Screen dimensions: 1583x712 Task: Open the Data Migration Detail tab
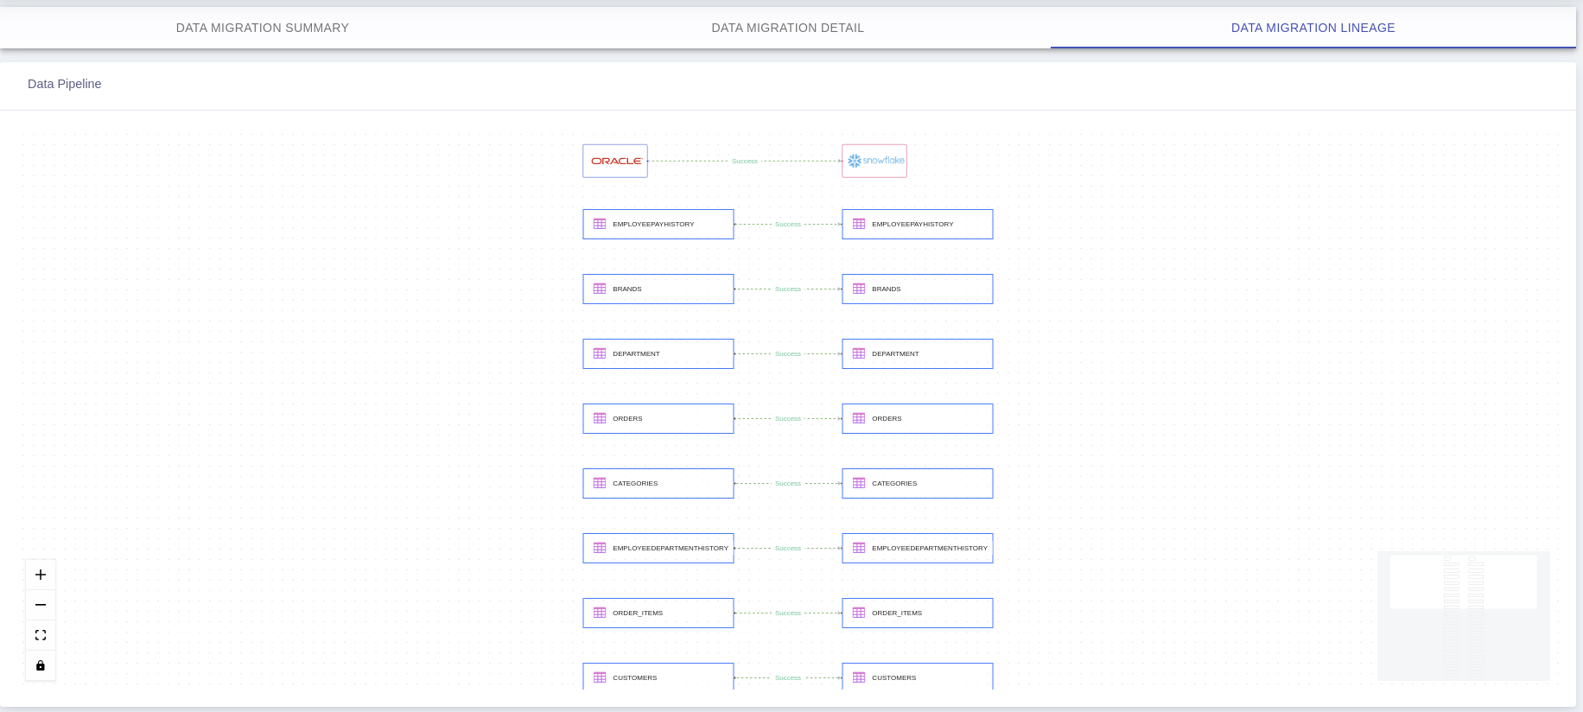tap(788, 28)
